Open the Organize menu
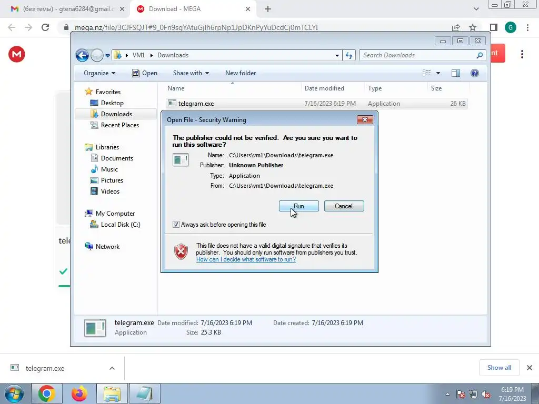 99,73
